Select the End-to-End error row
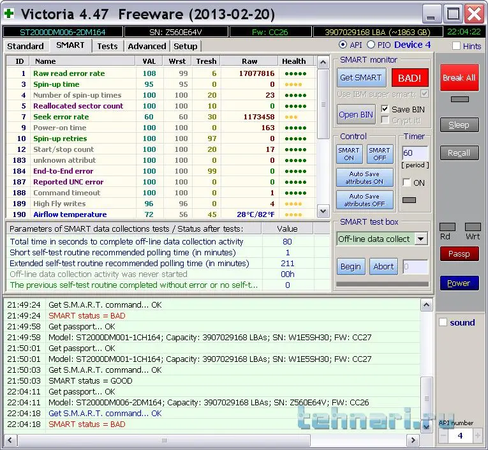 (161, 171)
